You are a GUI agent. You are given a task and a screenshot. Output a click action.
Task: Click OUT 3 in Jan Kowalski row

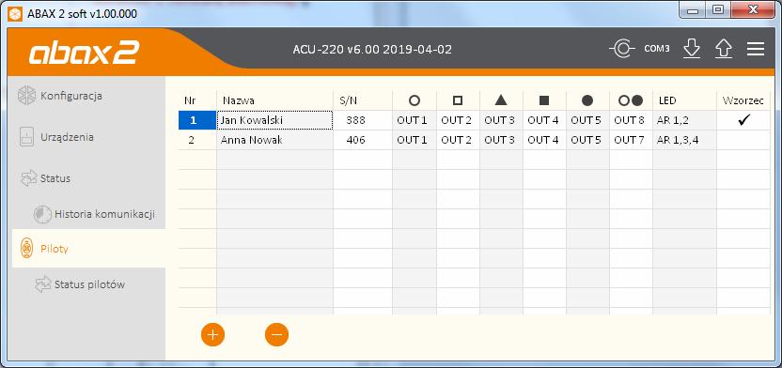501,120
